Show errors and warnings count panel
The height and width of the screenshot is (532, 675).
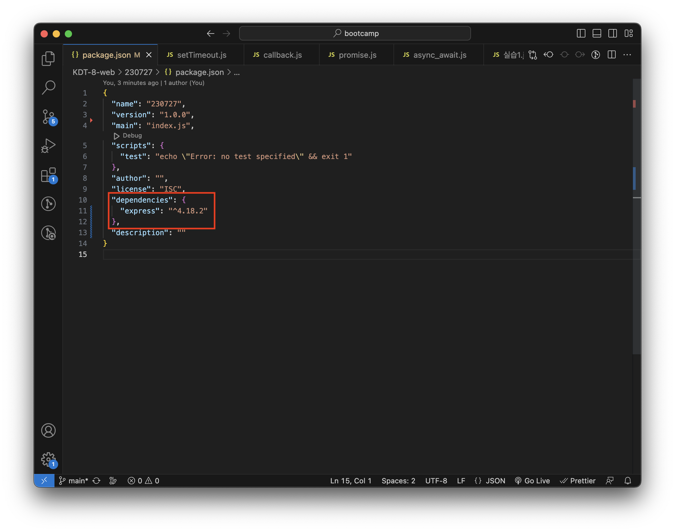click(143, 480)
